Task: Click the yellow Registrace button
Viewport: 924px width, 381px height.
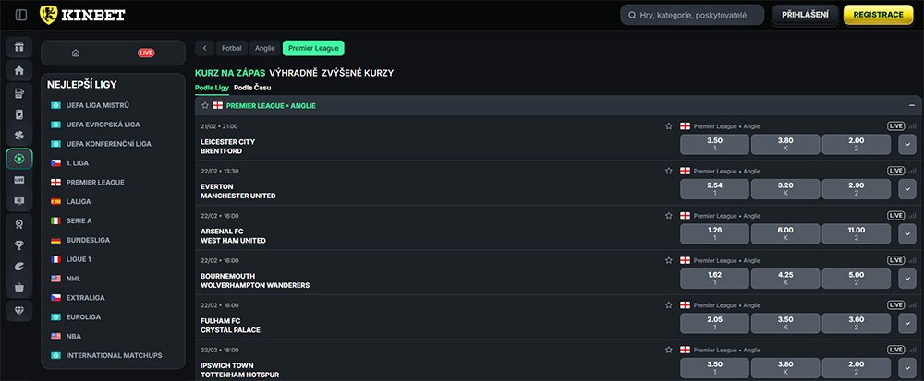Action: point(878,15)
